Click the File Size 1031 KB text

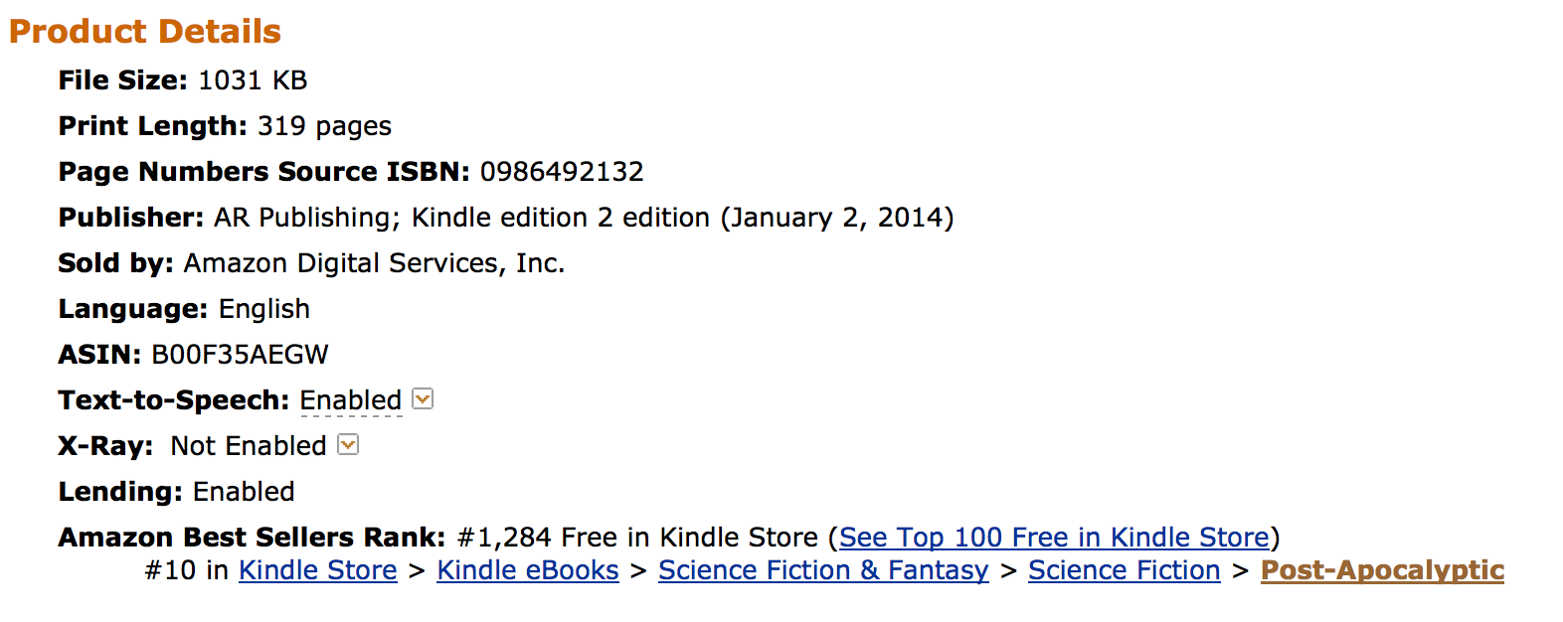[x=253, y=80]
